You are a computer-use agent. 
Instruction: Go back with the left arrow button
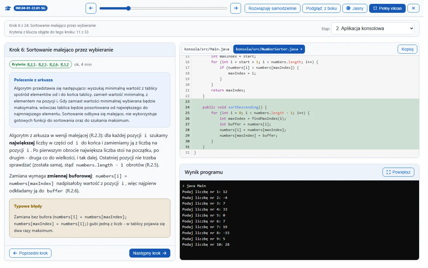pyautogui.click(x=91, y=8)
